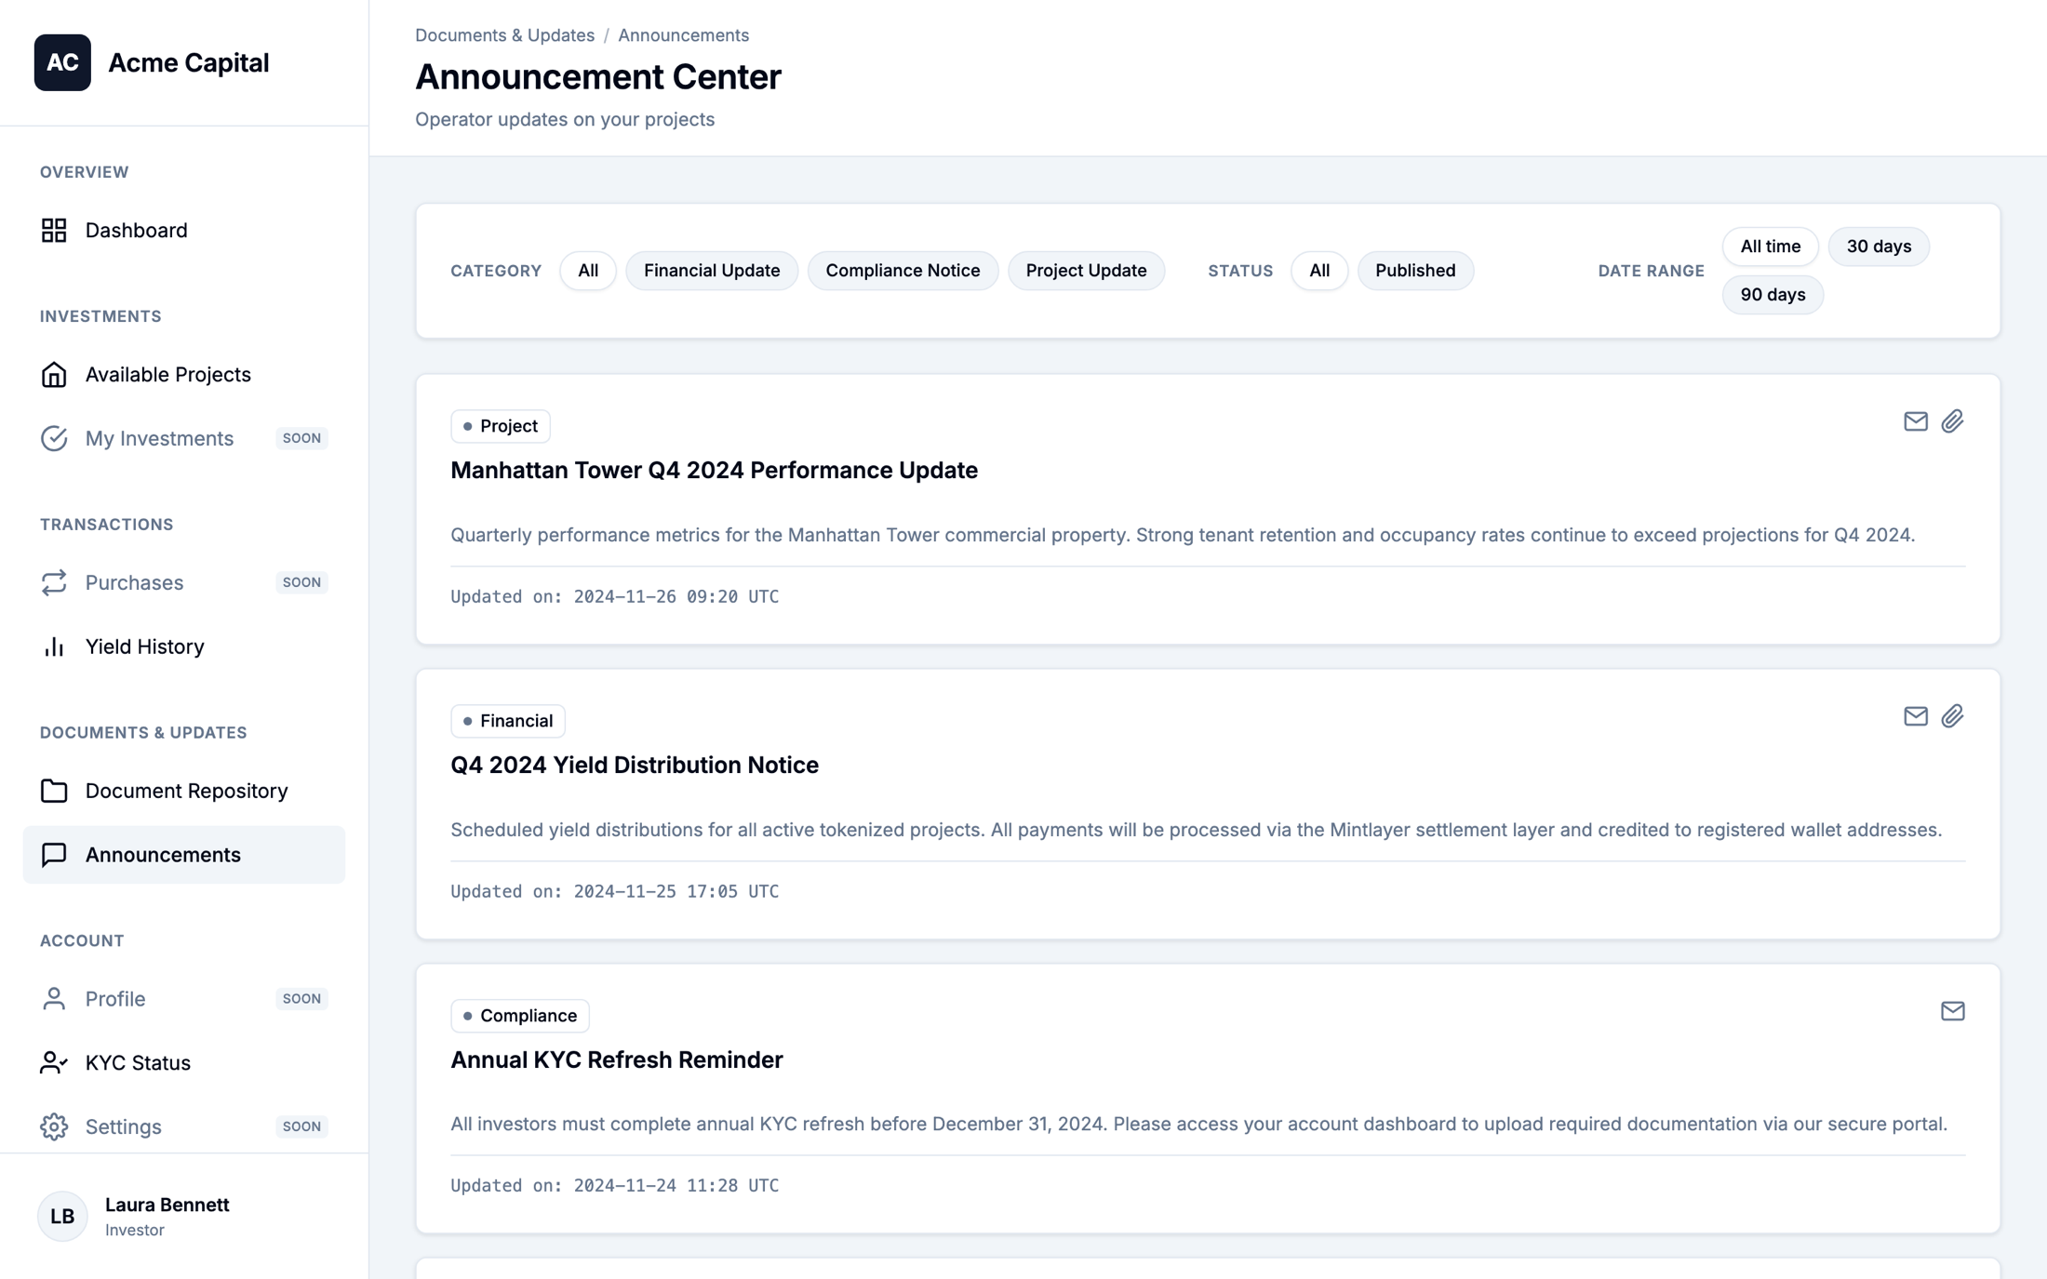Click the Settings gear icon
The width and height of the screenshot is (2047, 1279).
coord(54,1126)
